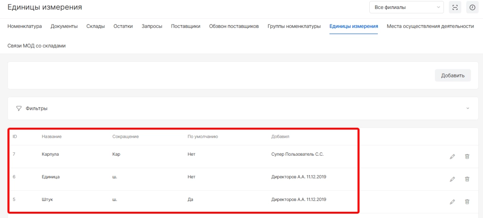The image size is (483, 218).
Task: Open the Группы номенклатуры tab
Action: pyautogui.click(x=294, y=26)
